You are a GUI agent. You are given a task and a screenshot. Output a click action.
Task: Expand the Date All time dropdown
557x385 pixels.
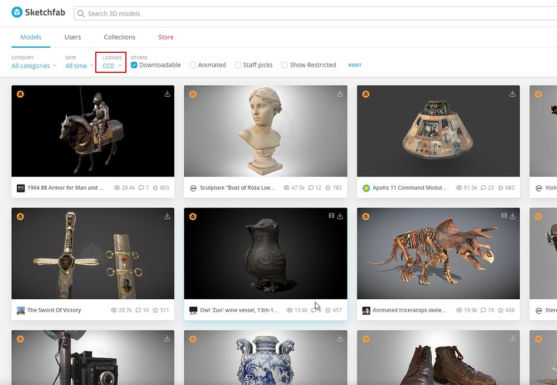[79, 66]
